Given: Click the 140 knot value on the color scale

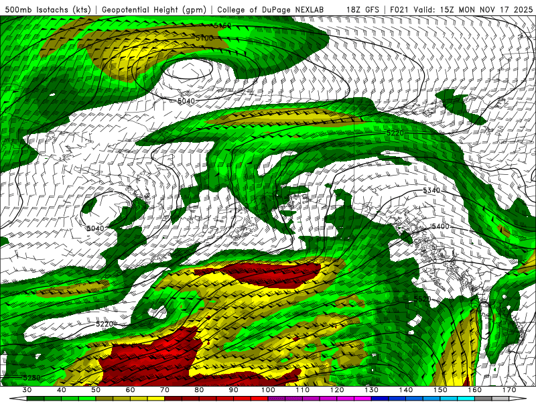Looking at the screenshot, I should (406, 390).
